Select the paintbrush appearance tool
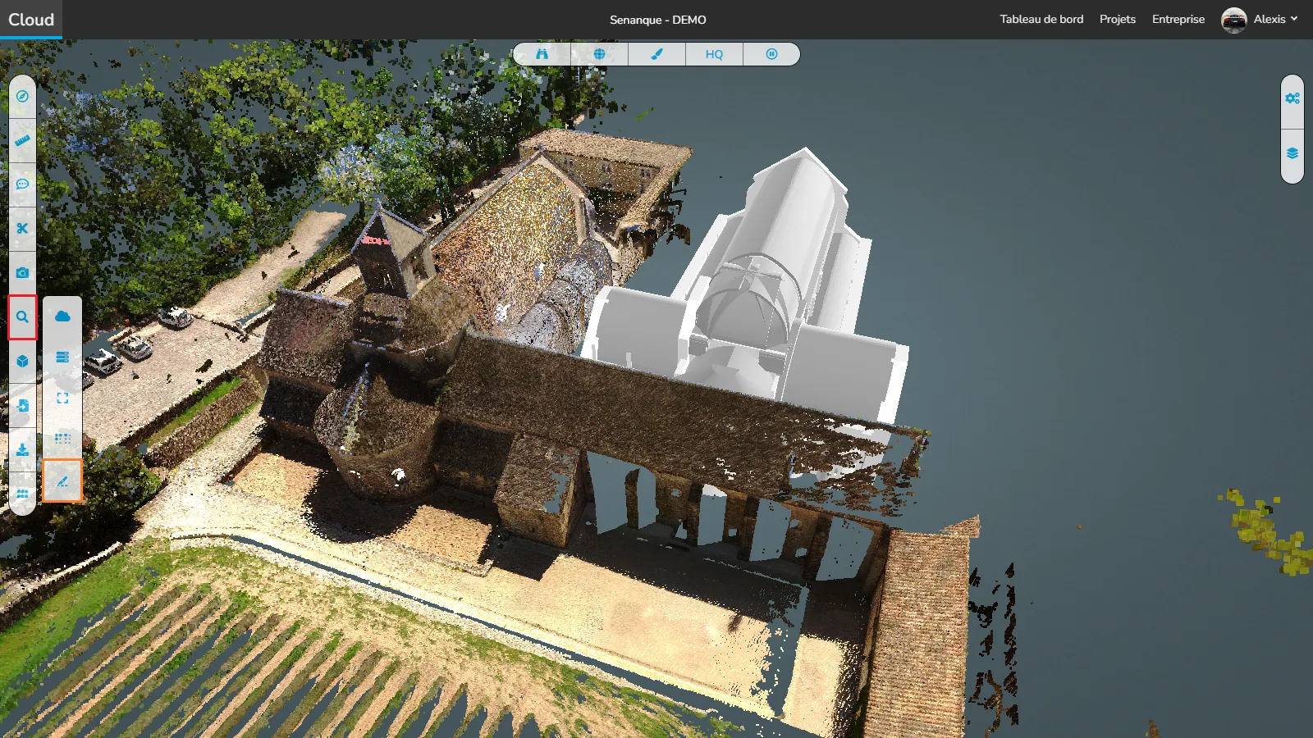1313x738 pixels. click(x=657, y=54)
